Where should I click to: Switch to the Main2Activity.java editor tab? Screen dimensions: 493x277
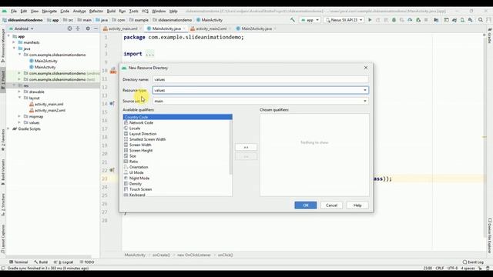(257, 28)
